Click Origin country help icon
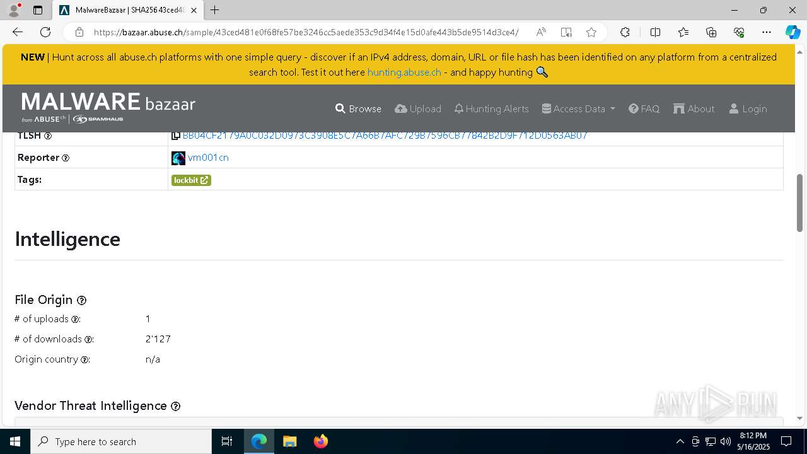Viewport: 807px width, 454px height. tap(85, 360)
